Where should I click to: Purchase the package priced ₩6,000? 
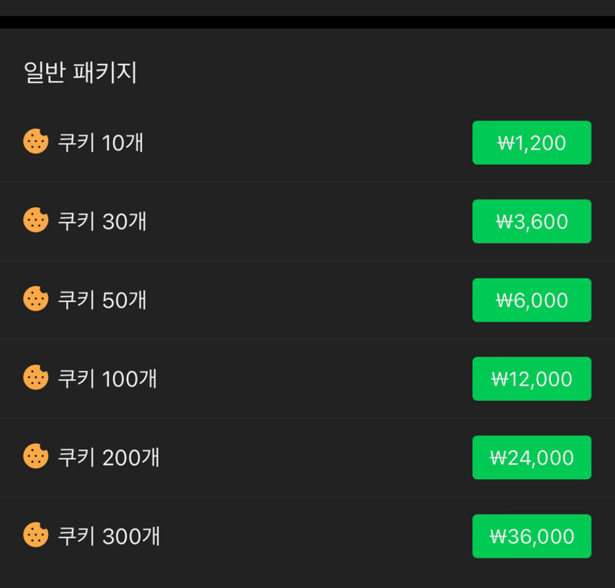(x=531, y=300)
